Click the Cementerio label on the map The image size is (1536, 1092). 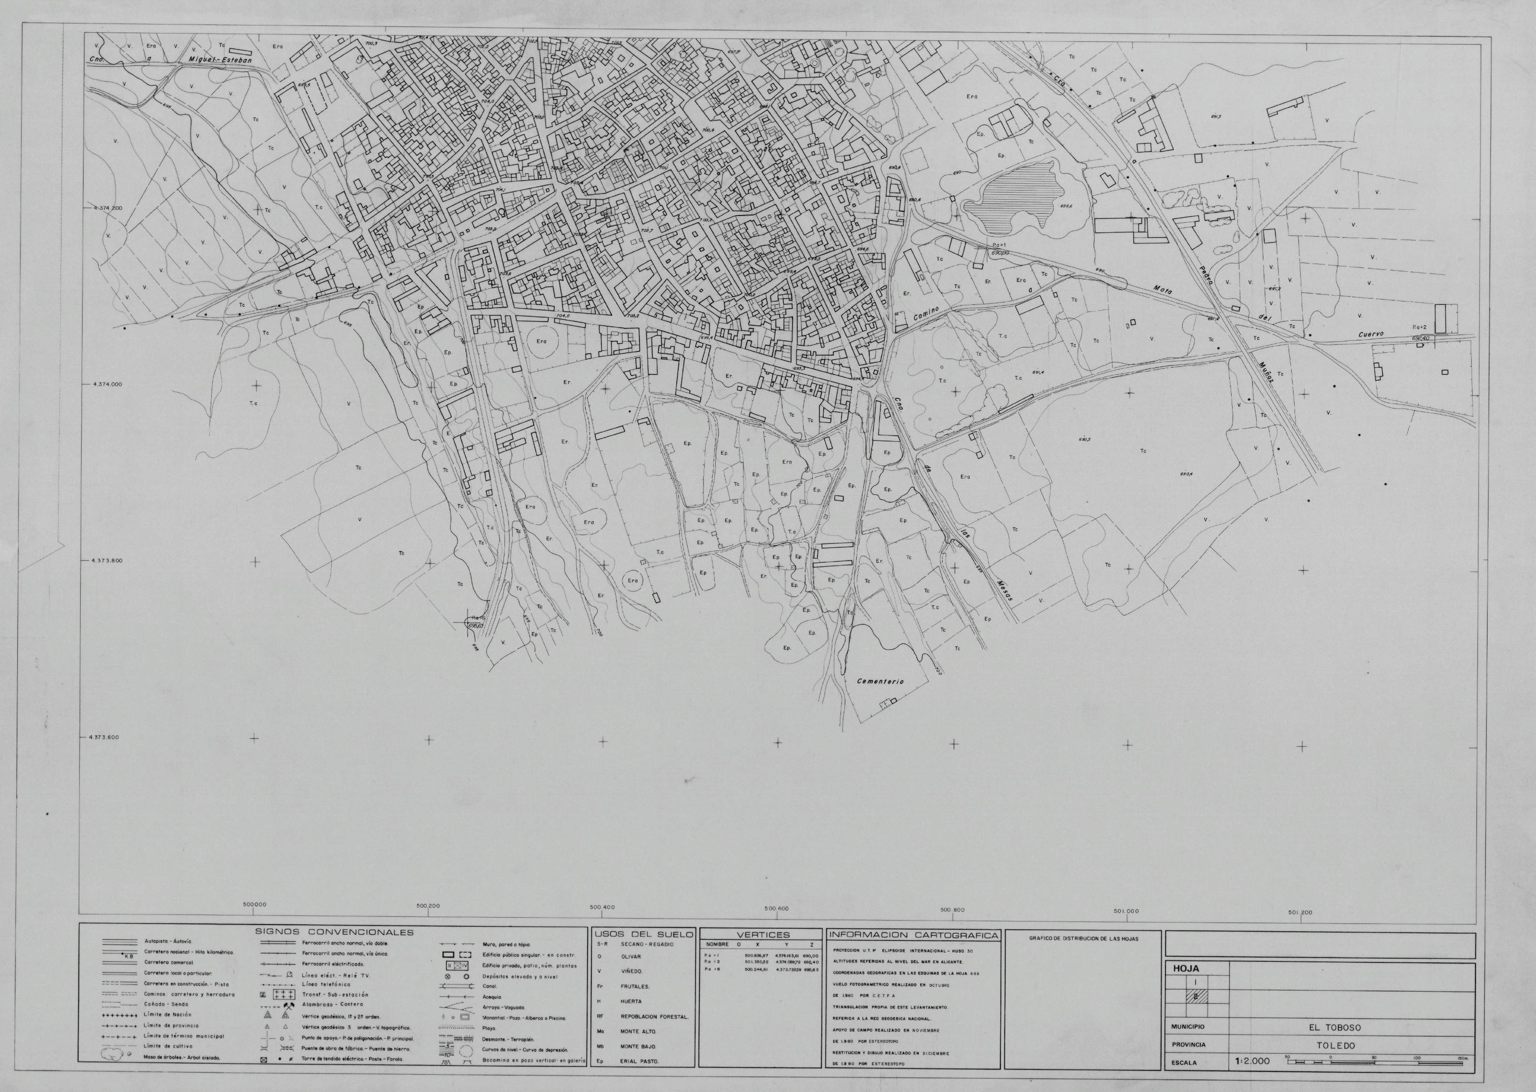click(x=881, y=682)
